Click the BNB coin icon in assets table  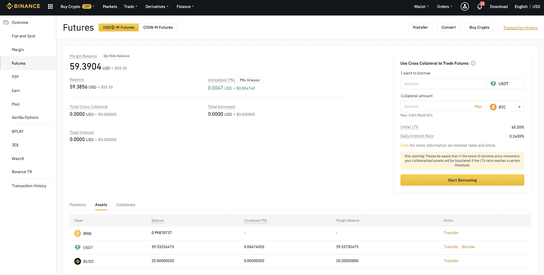(78, 233)
